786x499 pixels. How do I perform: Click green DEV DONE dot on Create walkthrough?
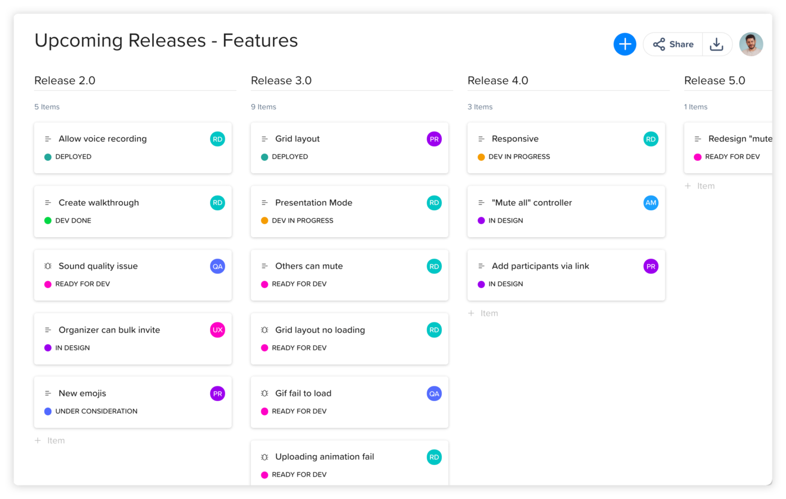click(x=48, y=220)
